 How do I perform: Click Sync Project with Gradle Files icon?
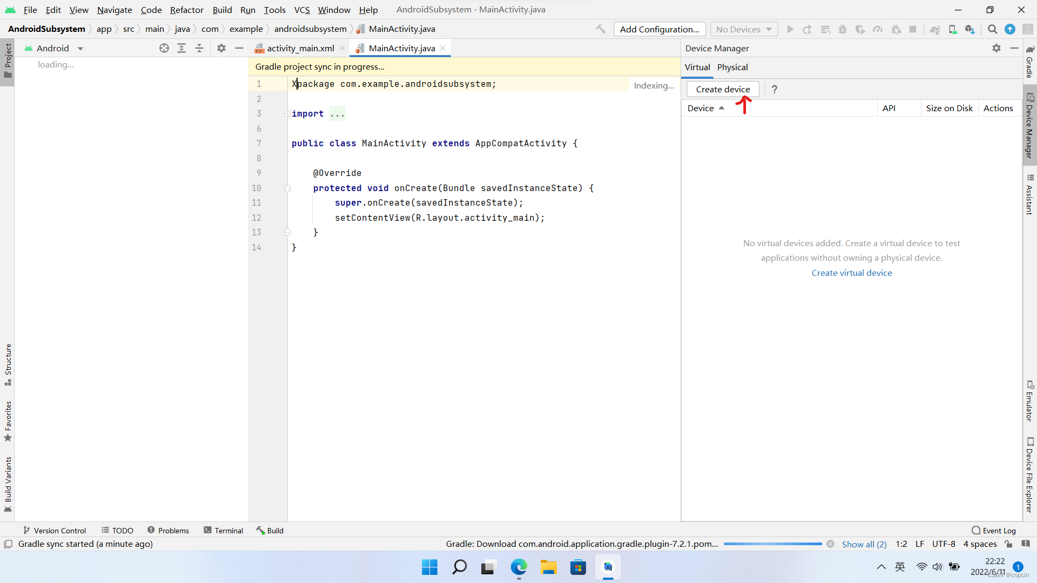click(935, 29)
